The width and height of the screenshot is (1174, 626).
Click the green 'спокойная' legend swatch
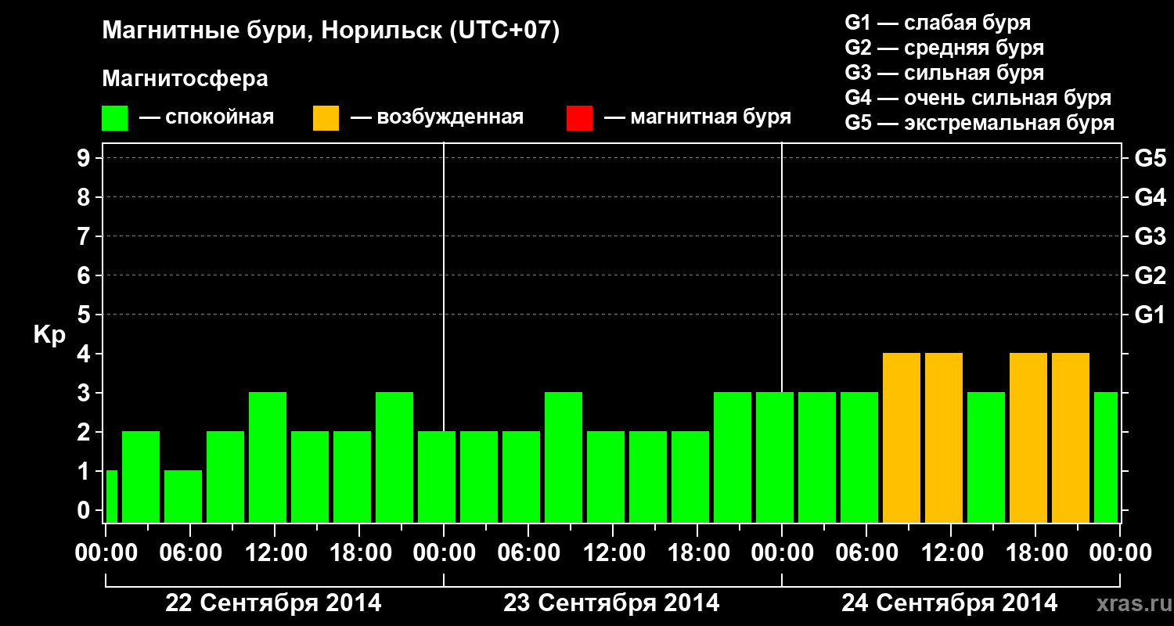pyautogui.click(x=114, y=118)
